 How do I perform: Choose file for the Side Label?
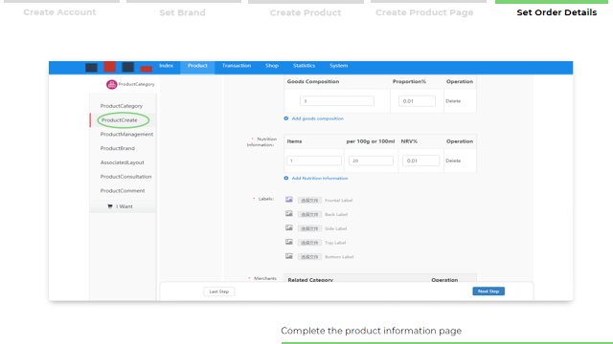309,228
